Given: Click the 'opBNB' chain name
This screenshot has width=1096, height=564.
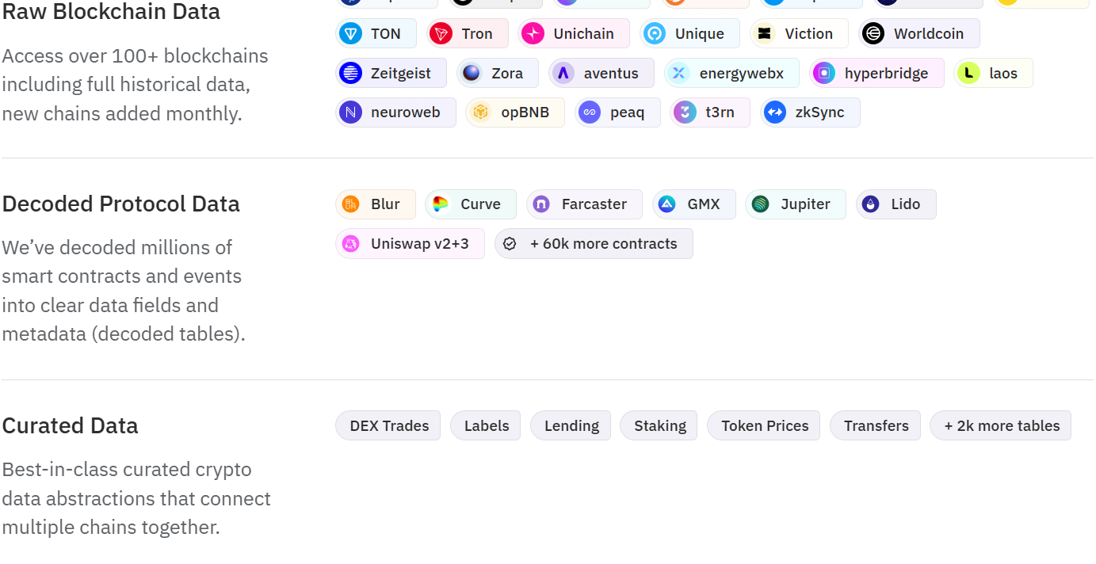Looking at the screenshot, I should [x=525, y=112].
